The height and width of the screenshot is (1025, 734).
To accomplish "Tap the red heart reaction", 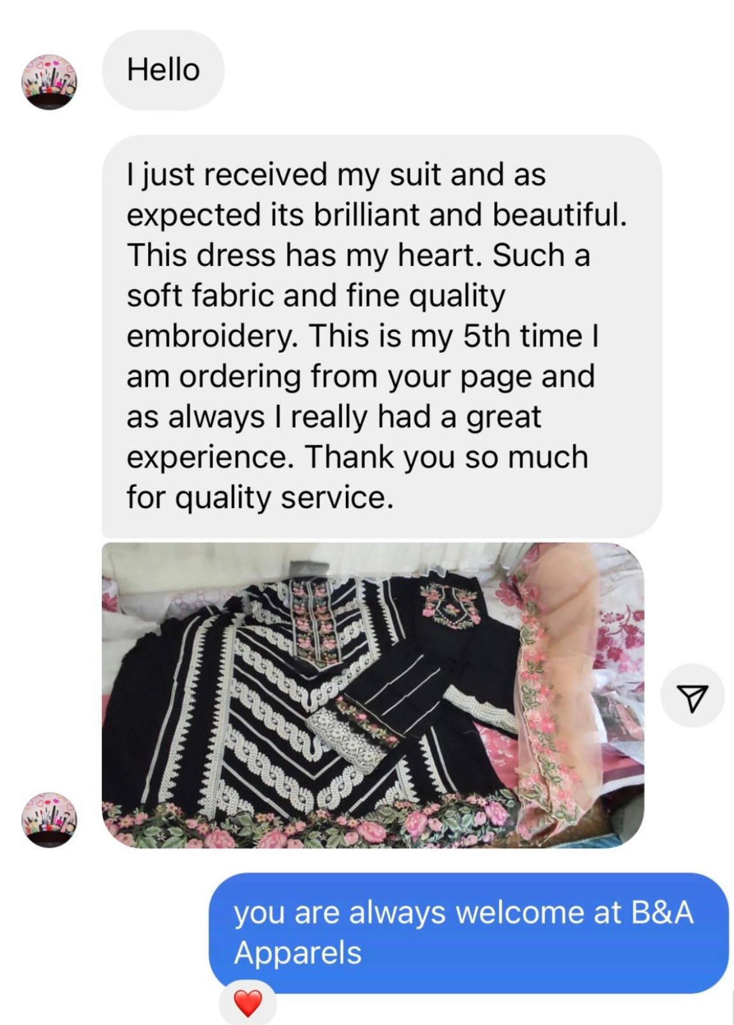I will 248,1003.
